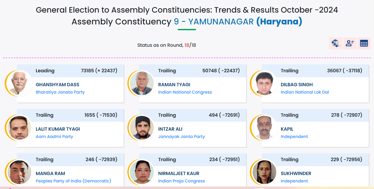Click the Bharatiya Janata Party label
This screenshot has height=189, width=374.
pos(60,92)
